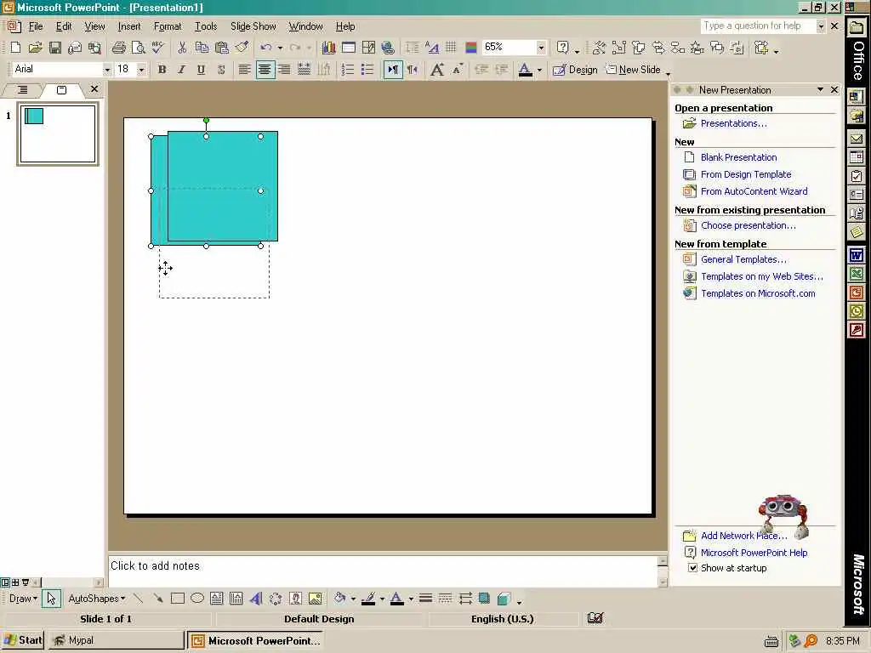Start From AutoContent Wizard link

[754, 191]
